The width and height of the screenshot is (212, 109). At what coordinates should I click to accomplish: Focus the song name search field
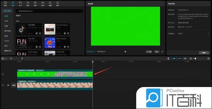click(49, 11)
